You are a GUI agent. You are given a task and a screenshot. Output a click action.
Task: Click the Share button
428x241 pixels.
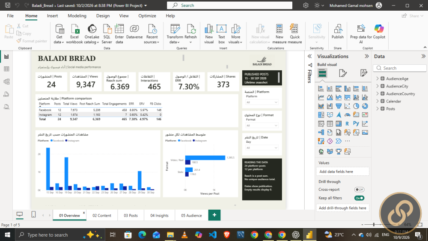(x=413, y=16)
